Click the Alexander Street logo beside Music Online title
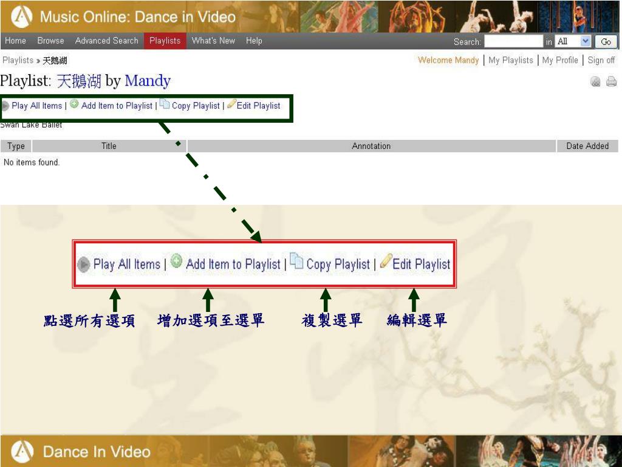Viewport: 622px width, 467px height. tap(22, 16)
